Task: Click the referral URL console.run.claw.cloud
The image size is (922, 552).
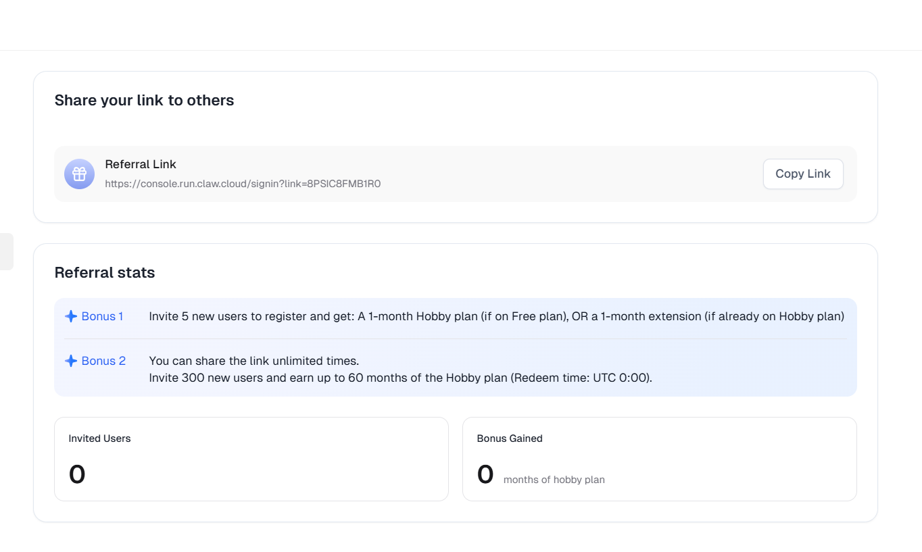Action: point(243,184)
